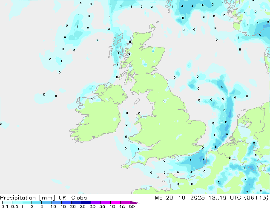Select the 15–20 mm legend color box
The width and height of the screenshot is (270, 208).
66,202
